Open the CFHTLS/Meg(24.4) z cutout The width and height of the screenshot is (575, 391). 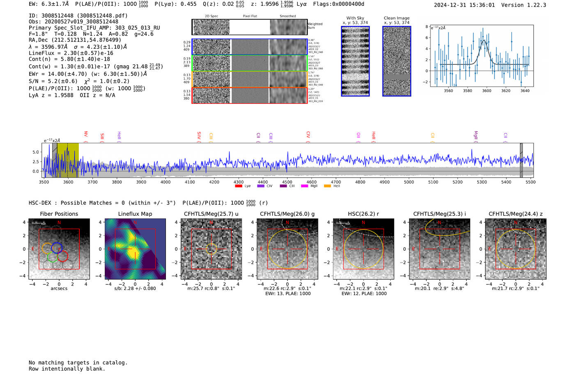click(x=515, y=249)
